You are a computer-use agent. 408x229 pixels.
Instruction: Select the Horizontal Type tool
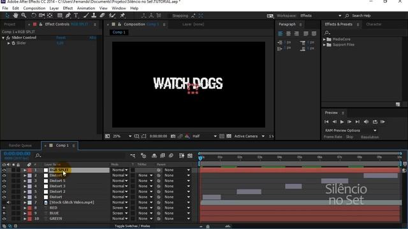tap(76, 15)
